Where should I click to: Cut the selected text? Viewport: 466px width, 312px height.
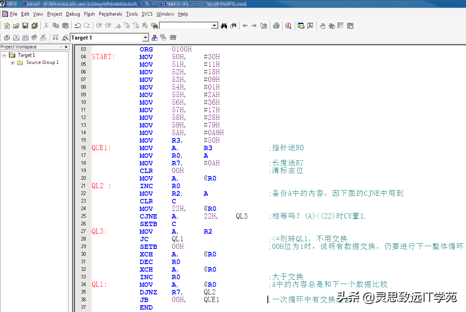[x=46, y=26]
